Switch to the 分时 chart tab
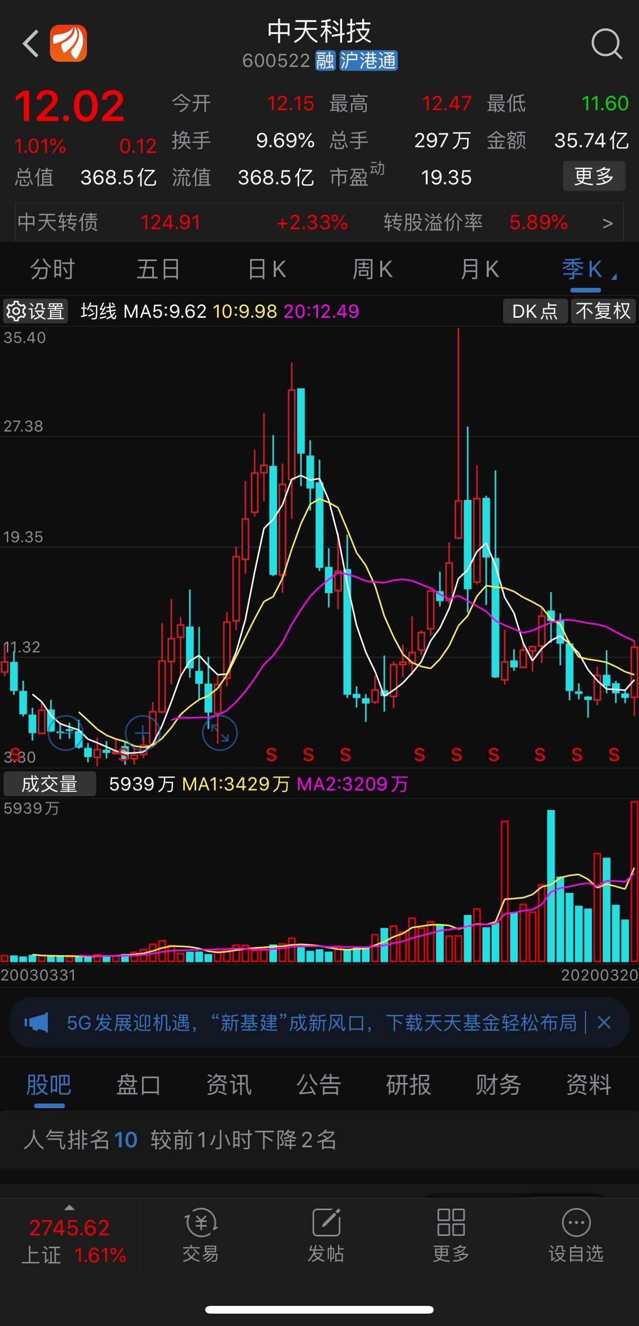The width and height of the screenshot is (639, 1326). point(52,269)
